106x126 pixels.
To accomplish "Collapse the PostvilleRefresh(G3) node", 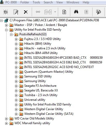I will [x=11, y=35].
